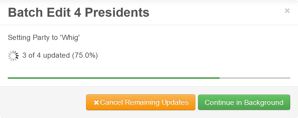
Task: Click the "Batch Edit 4 Presidents" title
Action: (x=79, y=12)
